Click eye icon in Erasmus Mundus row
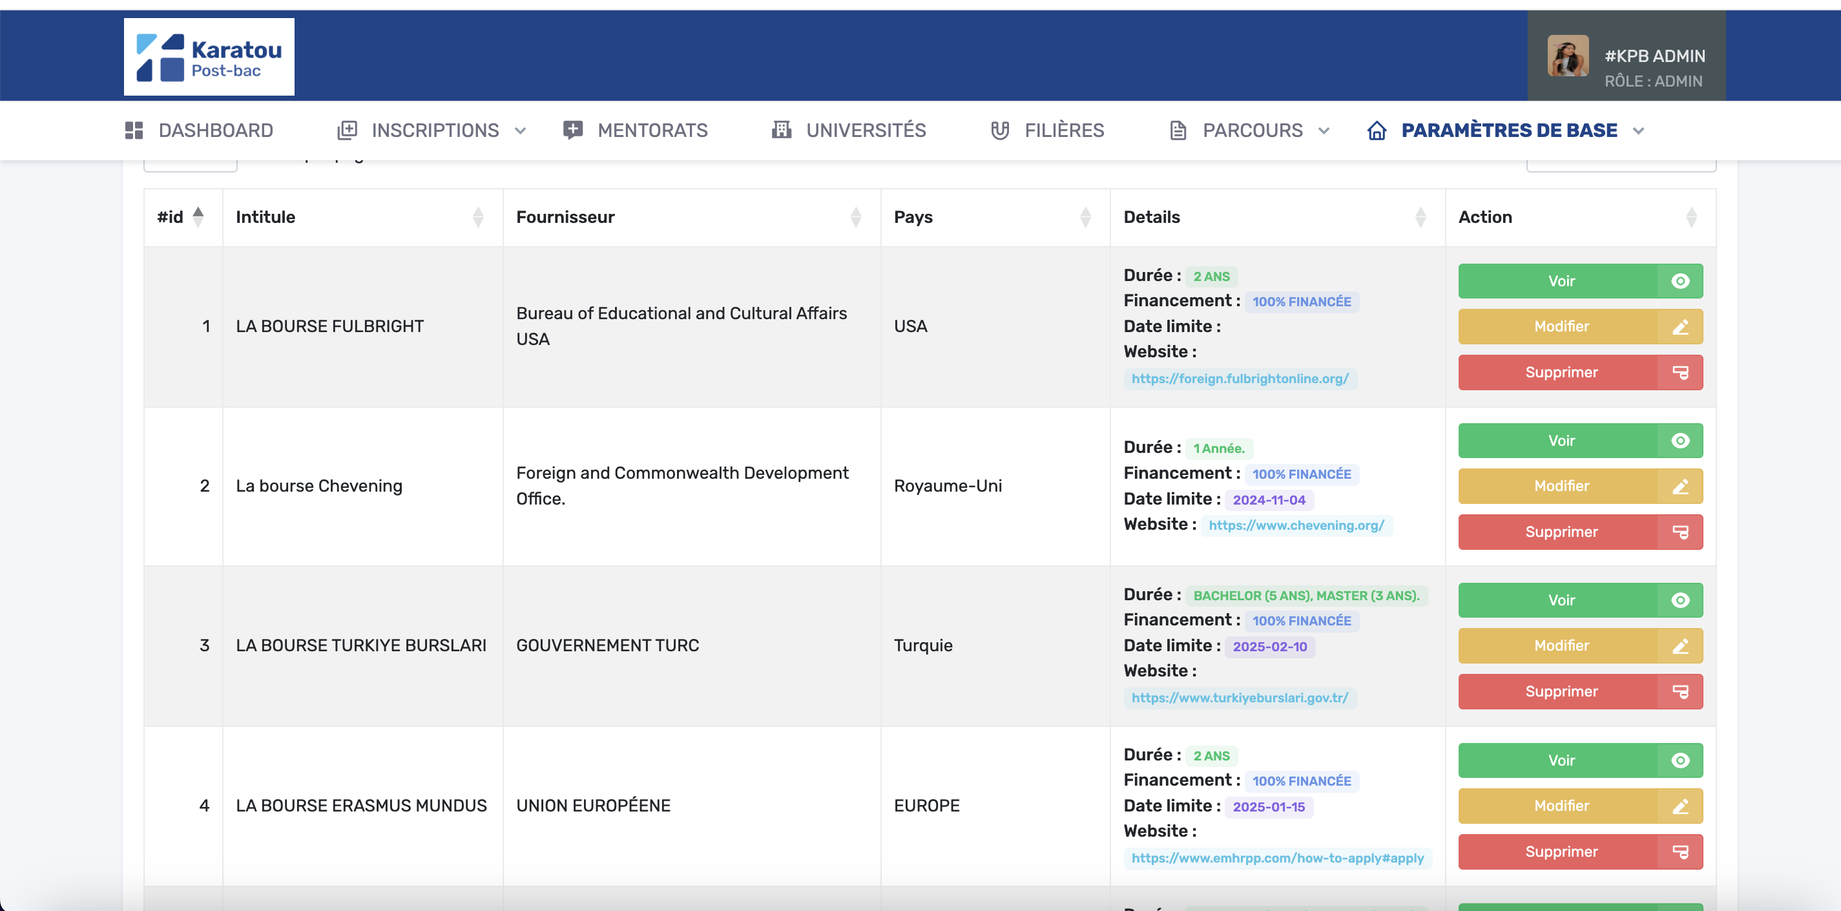Screen dimensions: 1841x911 1680,760
